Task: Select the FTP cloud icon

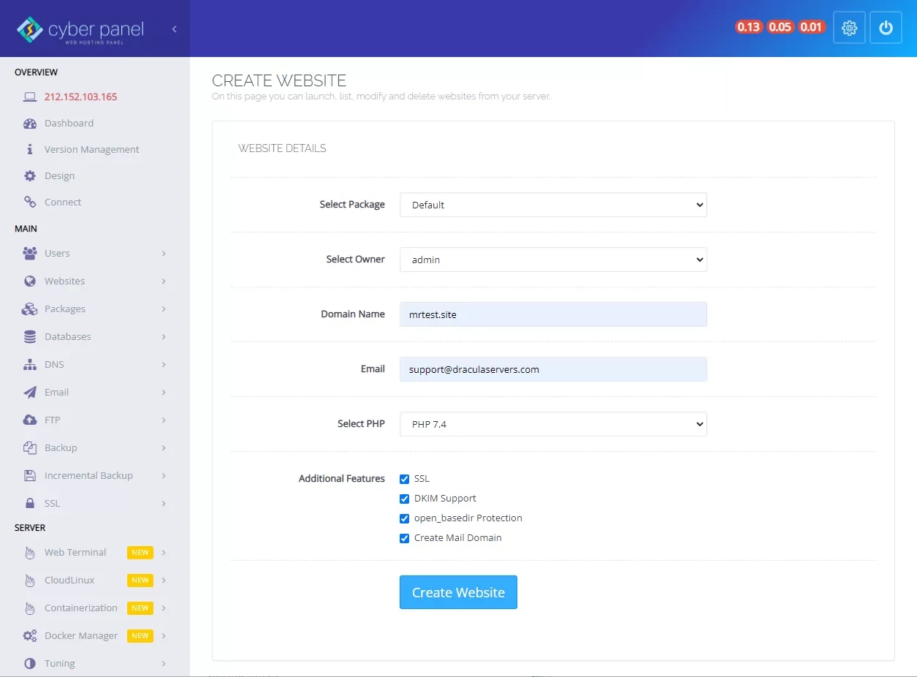Action: coord(29,420)
